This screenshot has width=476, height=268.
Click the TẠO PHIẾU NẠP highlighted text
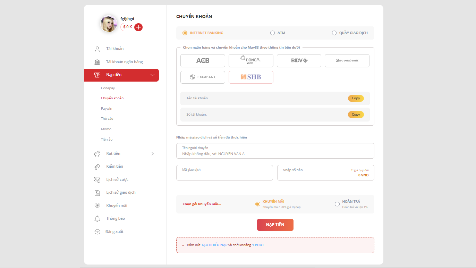(x=214, y=245)
